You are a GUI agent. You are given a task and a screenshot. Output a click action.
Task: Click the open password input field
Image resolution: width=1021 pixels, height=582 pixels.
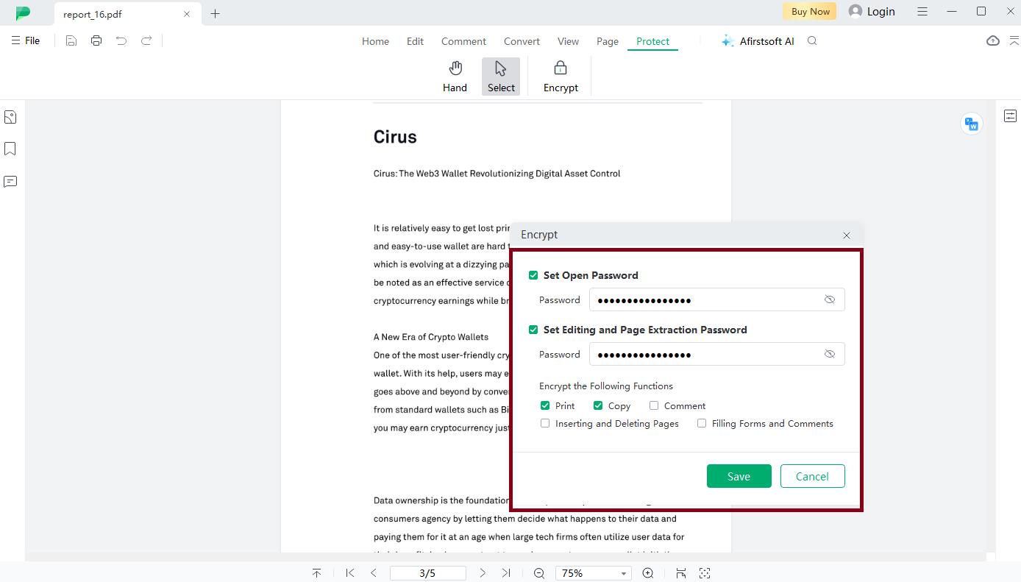pyautogui.click(x=716, y=299)
